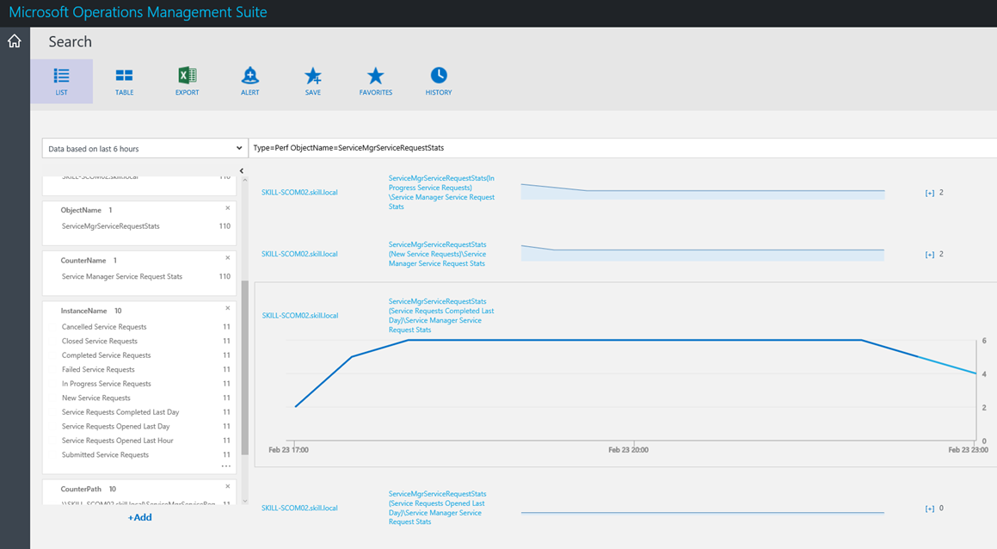
Task: Open SKILL-SCOM02 link in Opened Last Day row
Action: [x=299, y=508]
